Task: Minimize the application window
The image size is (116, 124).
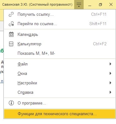Action: click(90, 5)
